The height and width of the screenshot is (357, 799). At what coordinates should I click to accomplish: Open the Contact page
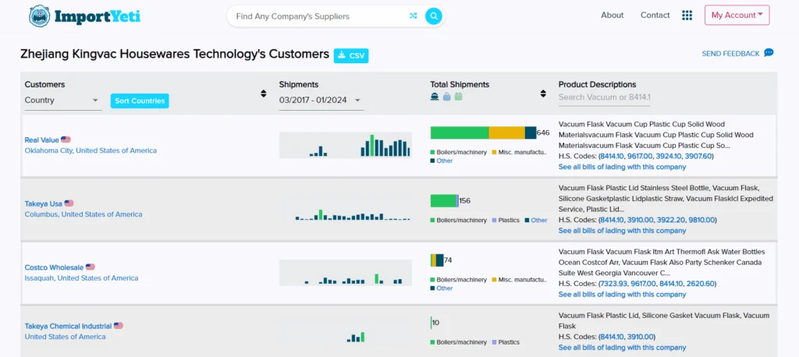point(655,16)
